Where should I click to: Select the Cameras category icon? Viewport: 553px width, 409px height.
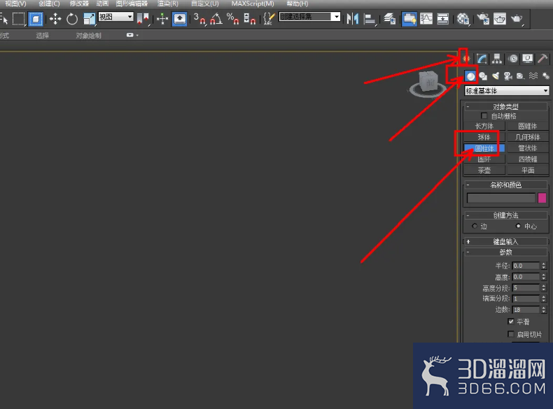pos(508,76)
